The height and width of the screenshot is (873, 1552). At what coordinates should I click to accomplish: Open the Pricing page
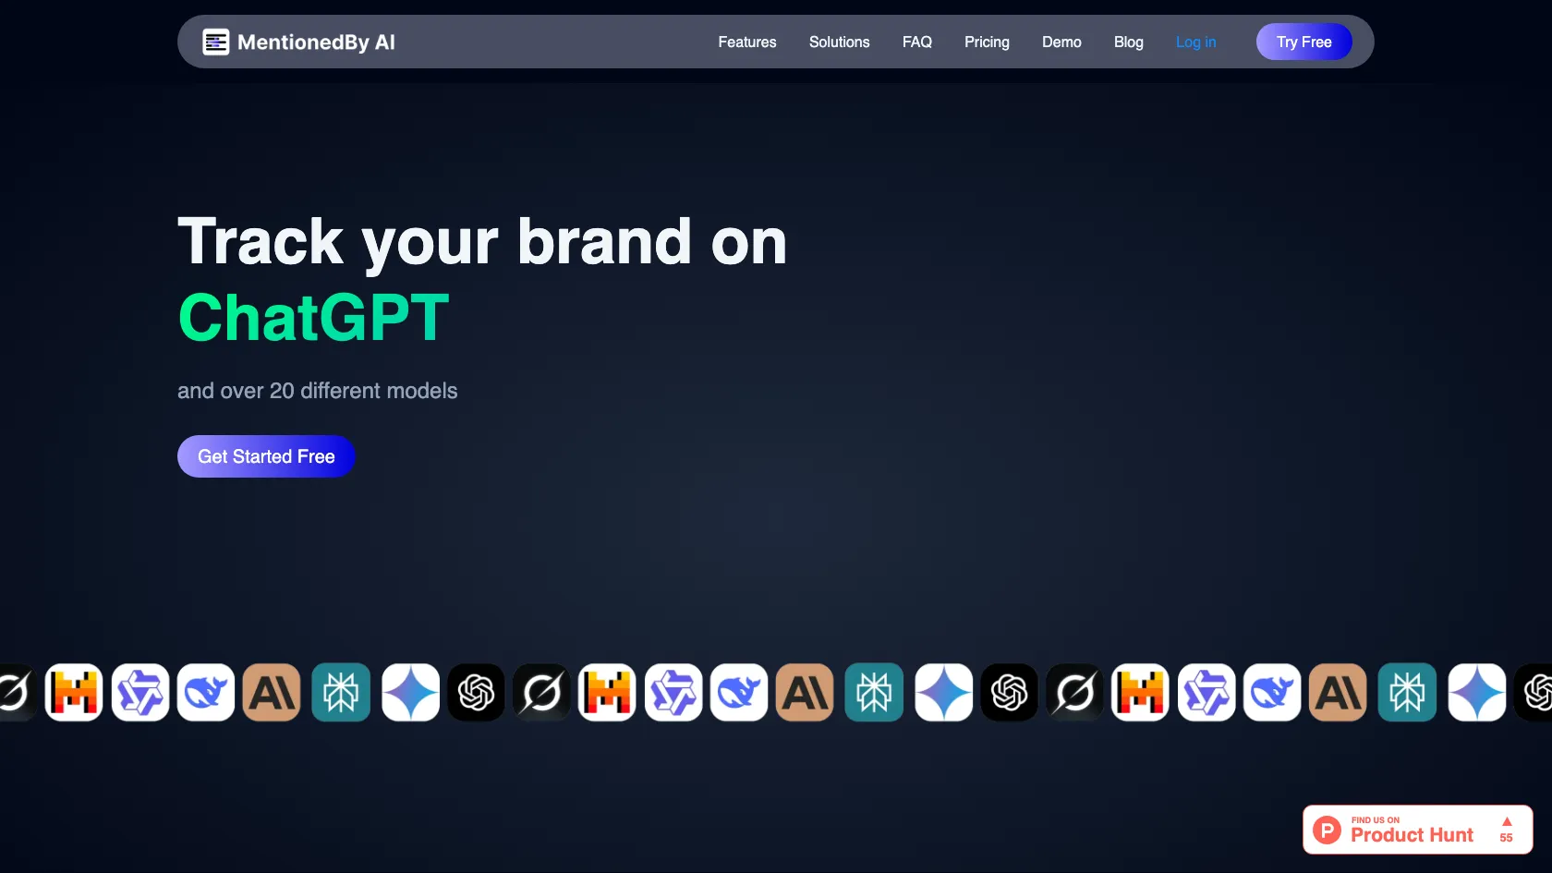tap(987, 42)
